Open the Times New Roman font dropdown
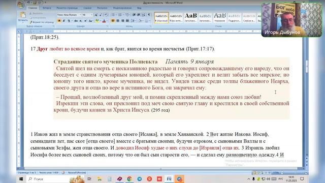 point(80,15)
